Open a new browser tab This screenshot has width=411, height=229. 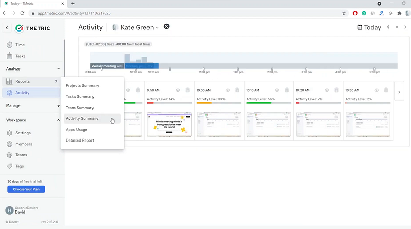[73, 4]
